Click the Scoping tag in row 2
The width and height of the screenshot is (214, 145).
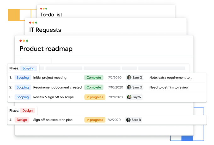[23, 87]
